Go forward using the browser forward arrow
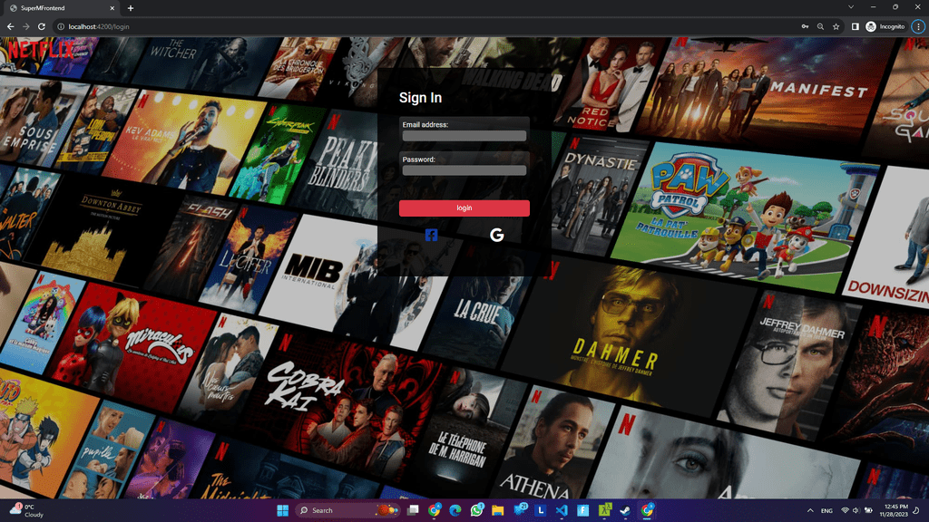Viewport: 929px width, 522px height. (x=25, y=26)
